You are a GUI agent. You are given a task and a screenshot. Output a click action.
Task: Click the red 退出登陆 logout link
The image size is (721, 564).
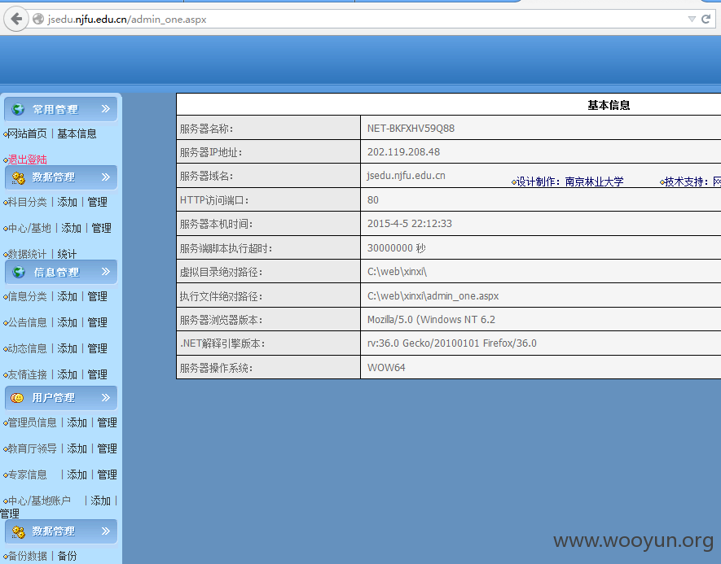(x=27, y=160)
